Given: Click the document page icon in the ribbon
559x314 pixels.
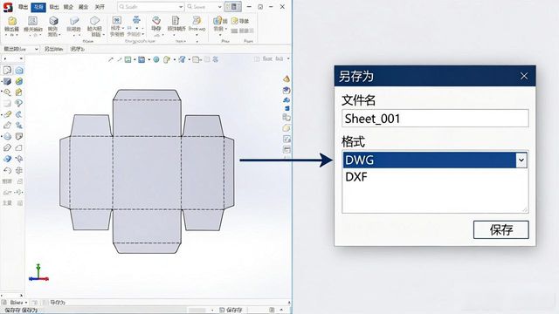Looking at the screenshot, I should tap(176, 20).
